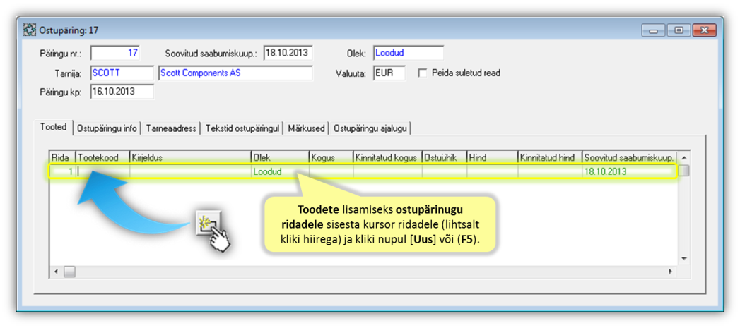Focus the Tarnija code field SCOTT

click(122, 73)
